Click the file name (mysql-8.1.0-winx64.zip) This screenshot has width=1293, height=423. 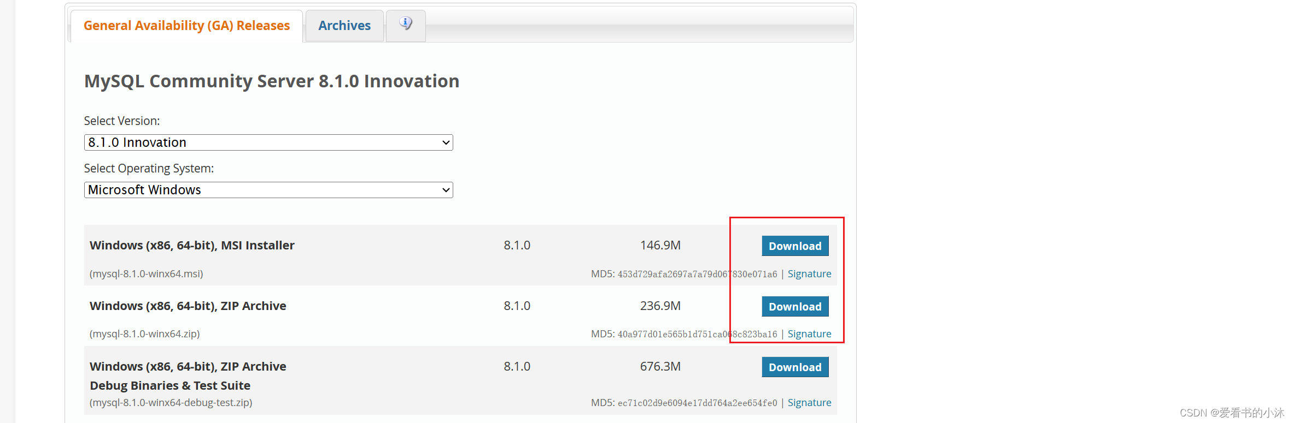click(x=145, y=333)
